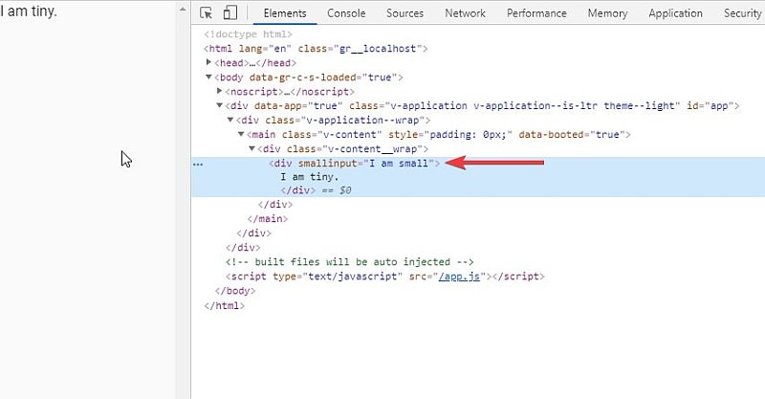This screenshot has width=765, height=399.
Task: Click the data-booted="true" attribute
Action: click(x=572, y=134)
